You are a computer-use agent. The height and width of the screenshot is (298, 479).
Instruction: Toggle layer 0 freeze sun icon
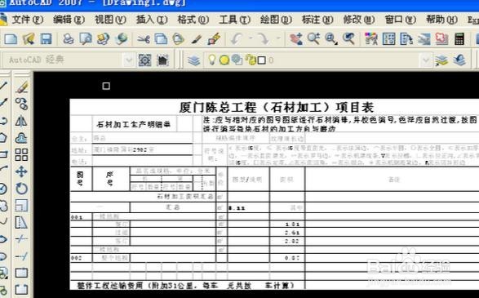224,60
